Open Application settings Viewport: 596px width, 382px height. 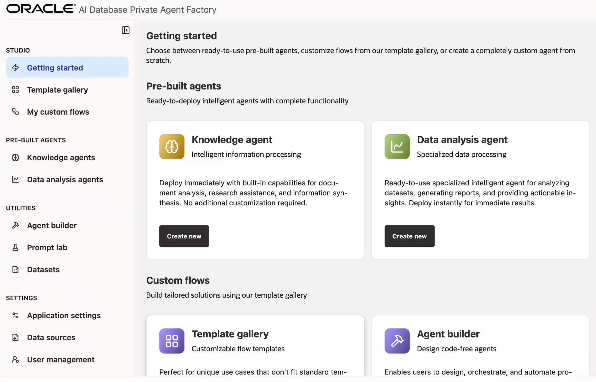point(64,315)
